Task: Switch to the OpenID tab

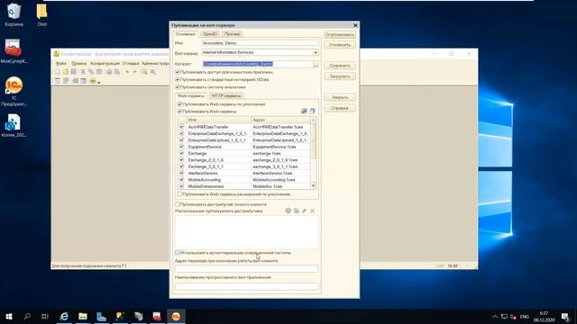Action: click(x=210, y=34)
